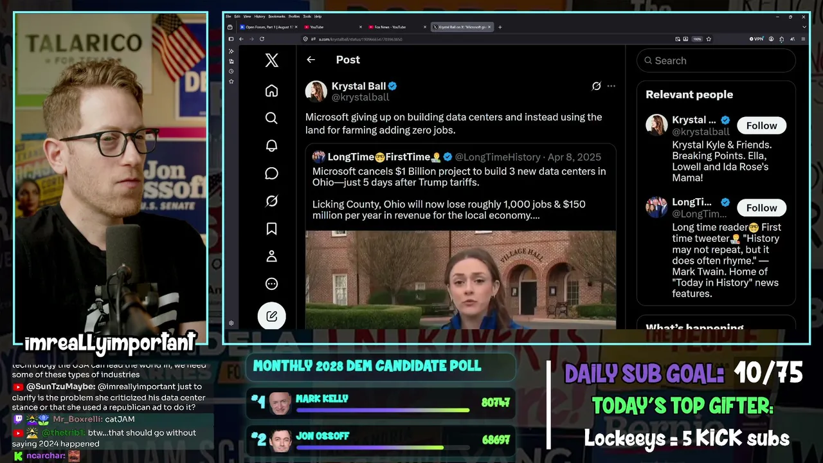The height and width of the screenshot is (463, 823).
Task: Click the X search input field
Action: 716,60
